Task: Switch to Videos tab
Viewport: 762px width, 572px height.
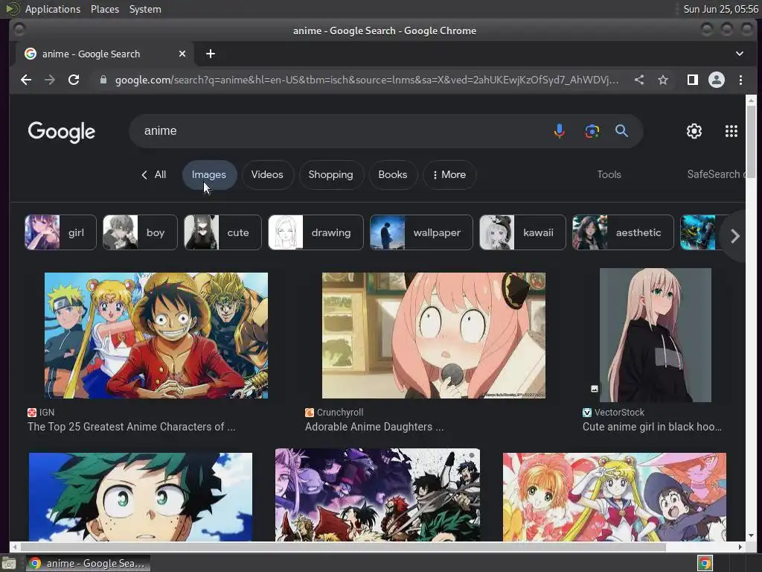Action: (267, 174)
